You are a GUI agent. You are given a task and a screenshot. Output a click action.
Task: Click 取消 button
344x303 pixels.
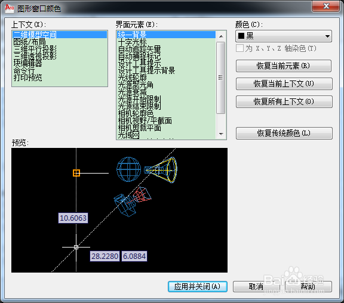click(256, 286)
